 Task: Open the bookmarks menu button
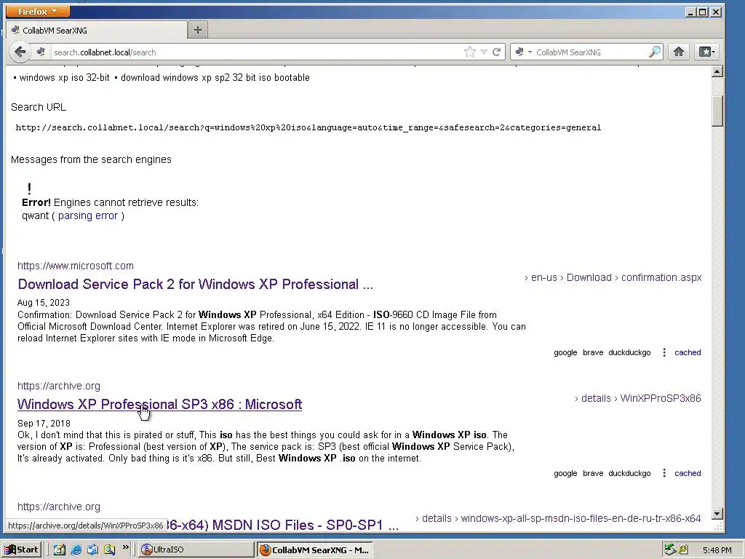click(x=706, y=52)
